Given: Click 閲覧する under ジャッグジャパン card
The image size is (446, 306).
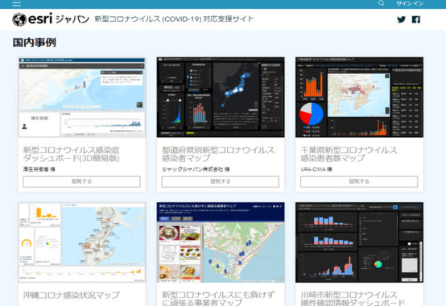Looking at the screenshot, I should click(x=221, y=181).
